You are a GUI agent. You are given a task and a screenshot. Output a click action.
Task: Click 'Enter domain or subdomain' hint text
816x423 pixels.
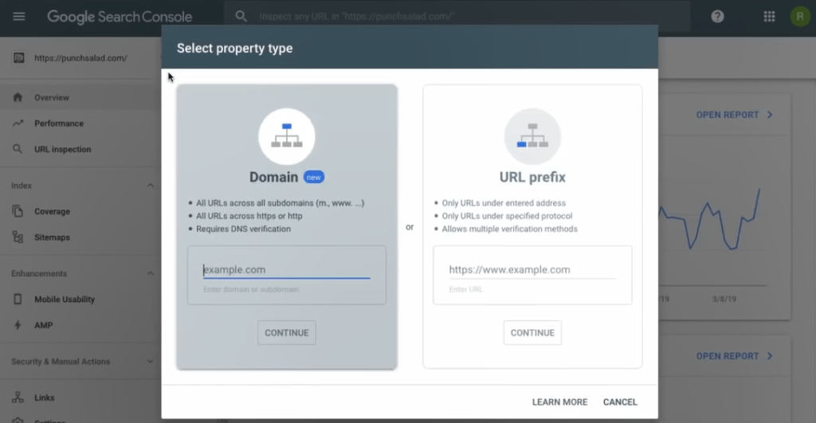(x=251, y=289)
